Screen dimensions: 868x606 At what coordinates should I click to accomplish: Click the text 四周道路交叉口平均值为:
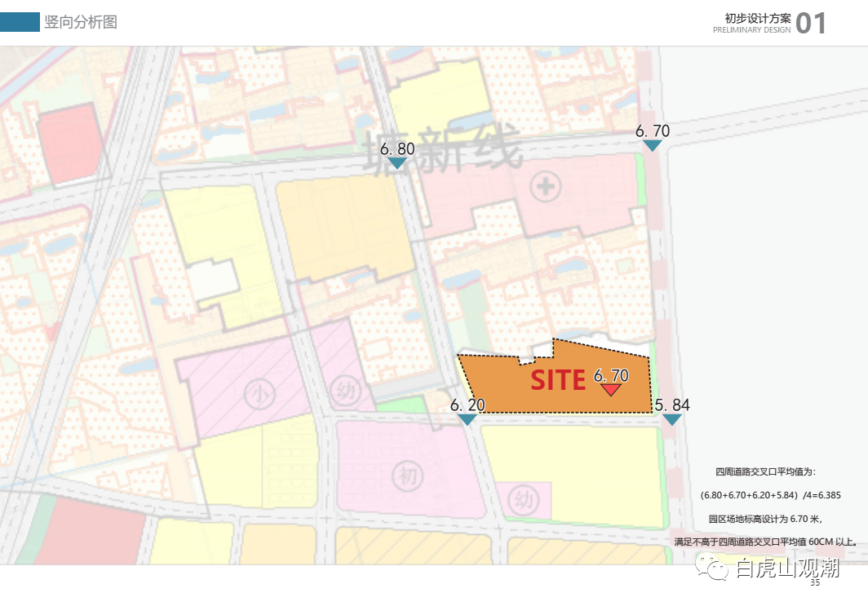coord(765,471)
